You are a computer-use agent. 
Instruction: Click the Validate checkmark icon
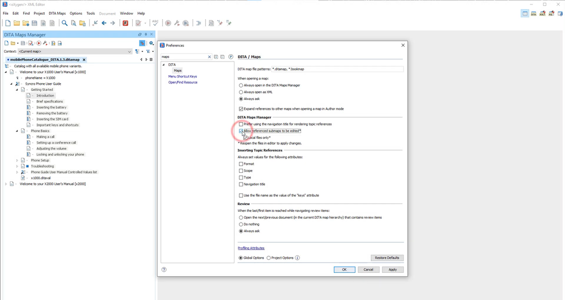pos(138,23)
